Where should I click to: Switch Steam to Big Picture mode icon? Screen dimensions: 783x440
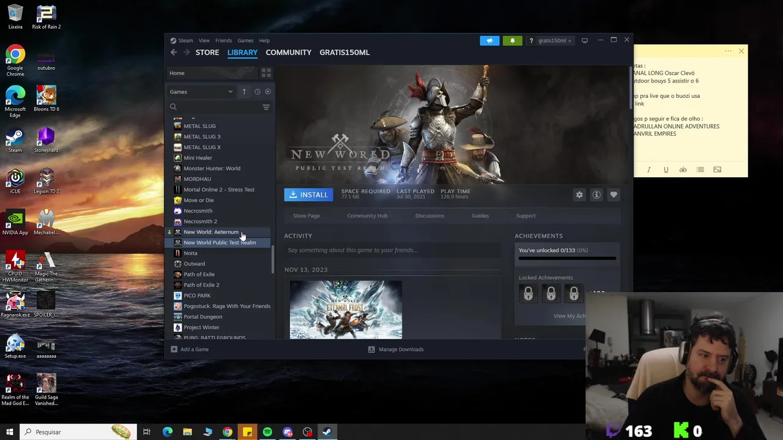585,40
